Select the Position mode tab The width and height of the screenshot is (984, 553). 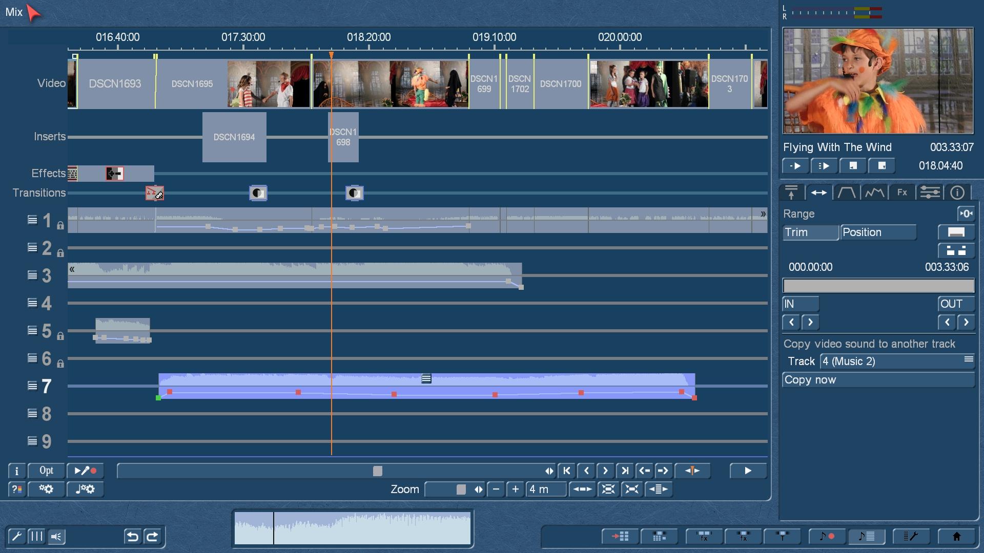[x=878, y=232]
